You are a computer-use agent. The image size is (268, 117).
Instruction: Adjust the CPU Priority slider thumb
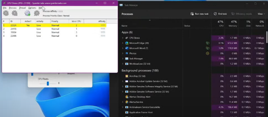coord(48,83)
